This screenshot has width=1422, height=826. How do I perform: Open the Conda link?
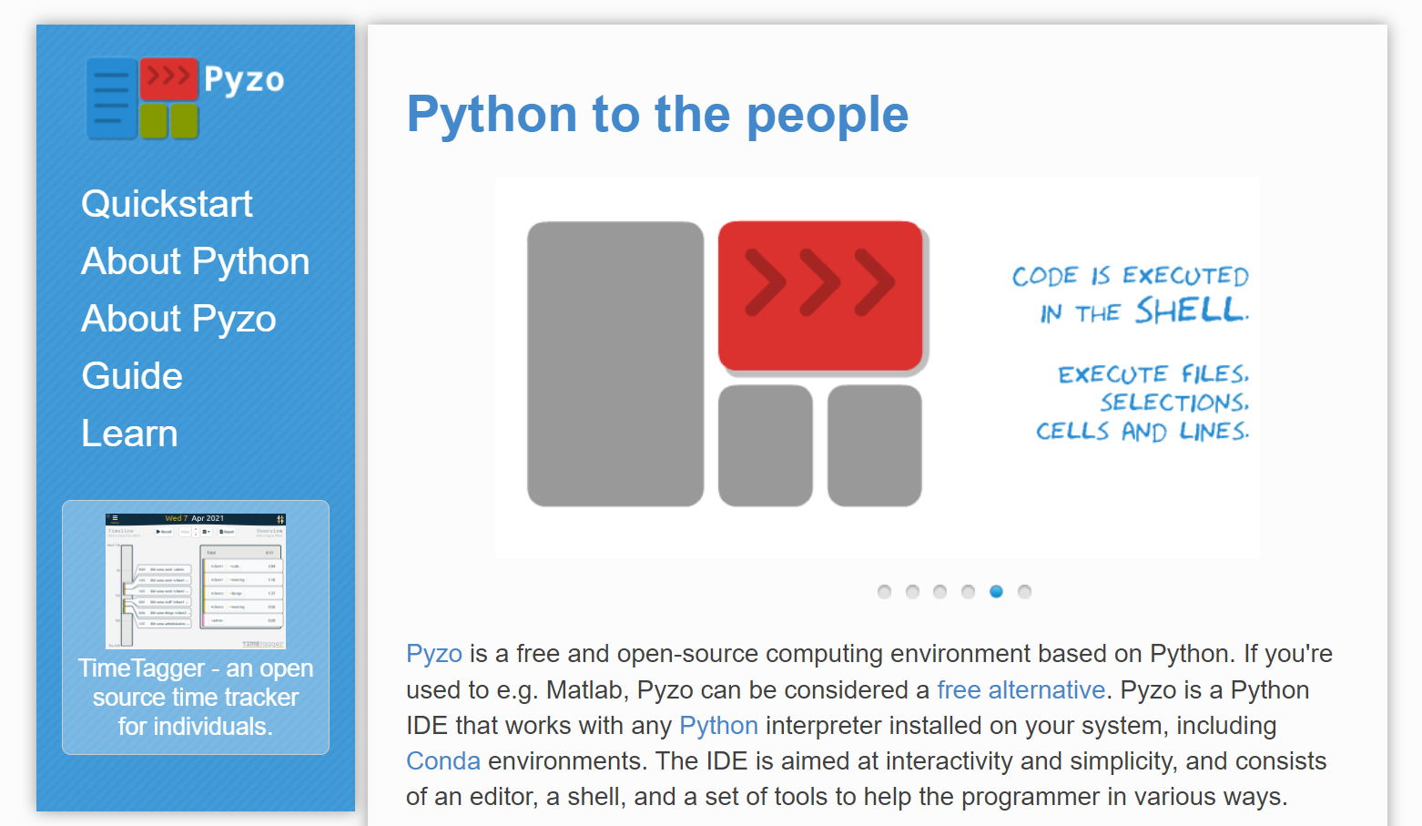(443, 761)
